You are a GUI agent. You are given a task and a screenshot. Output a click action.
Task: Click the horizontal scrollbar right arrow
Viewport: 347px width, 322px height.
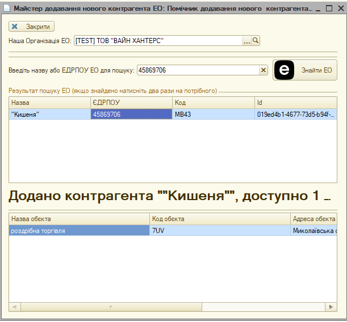coord(331,307)
